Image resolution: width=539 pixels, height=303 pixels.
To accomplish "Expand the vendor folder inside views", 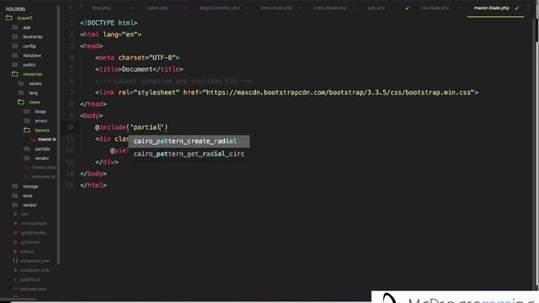I will (42, 158).
